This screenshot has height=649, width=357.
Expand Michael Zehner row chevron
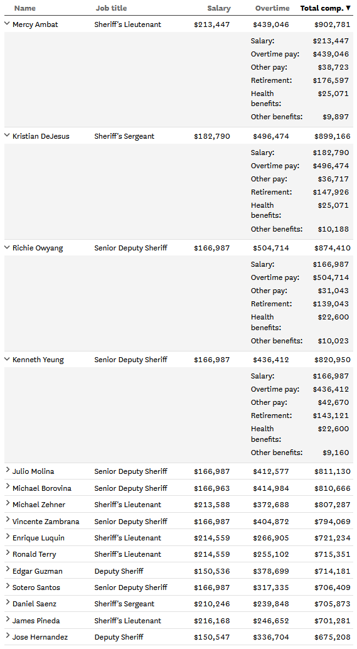tap(8, 503)
